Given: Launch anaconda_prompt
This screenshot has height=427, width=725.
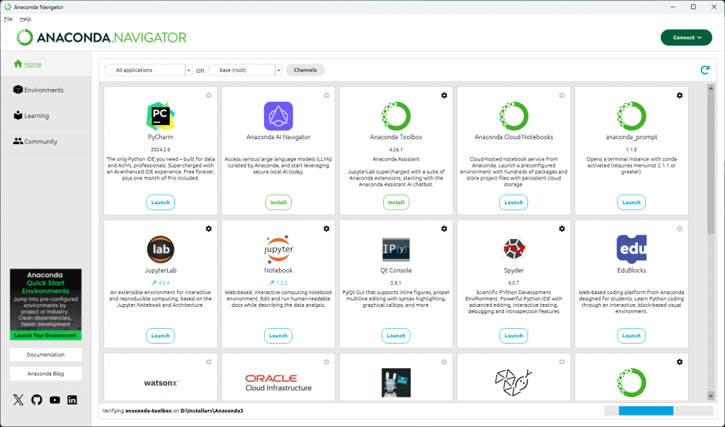Looking at the screenshot, I should coord(632,202).
